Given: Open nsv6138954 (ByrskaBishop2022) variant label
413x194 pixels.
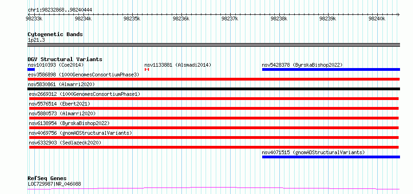Looking at the screenshot, I should click(x=69, y=123).
